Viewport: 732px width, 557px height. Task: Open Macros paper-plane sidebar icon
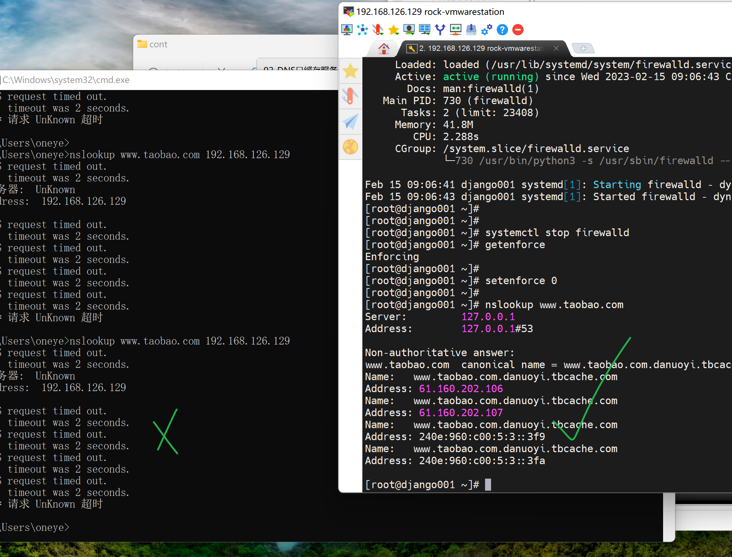(x=350, y=122)
